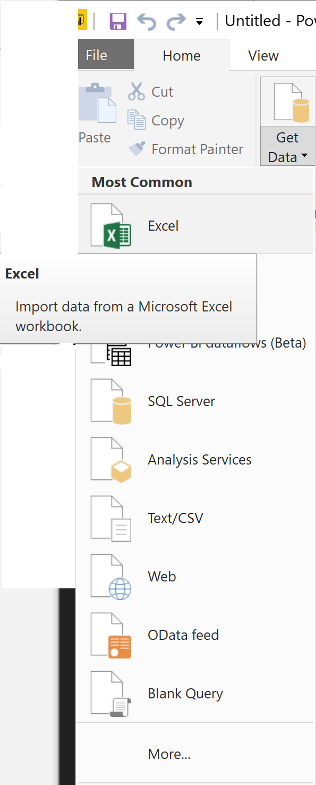Click the Save icon
This screenshot has width=316, height=785.
coord(117,21)
